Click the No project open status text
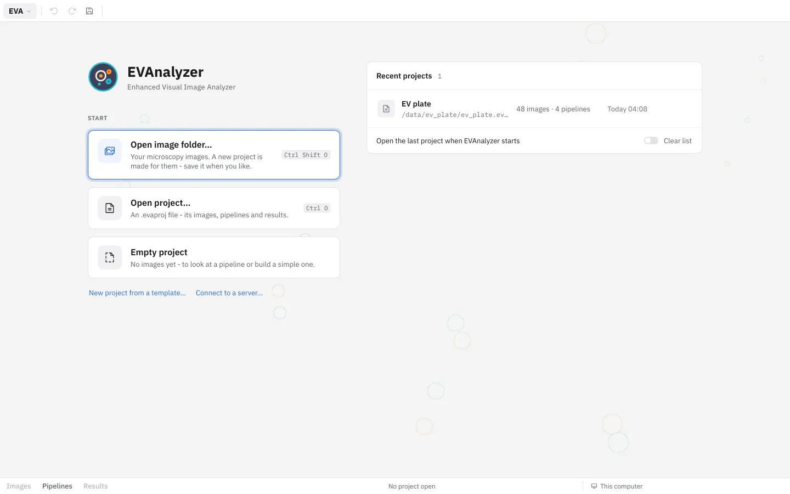 [412, 486]
